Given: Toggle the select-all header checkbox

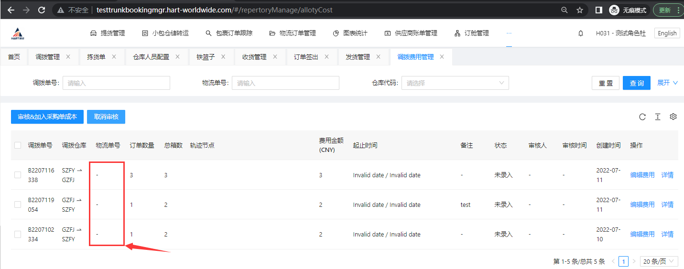Looking at the screenshot, I should 18,145.
